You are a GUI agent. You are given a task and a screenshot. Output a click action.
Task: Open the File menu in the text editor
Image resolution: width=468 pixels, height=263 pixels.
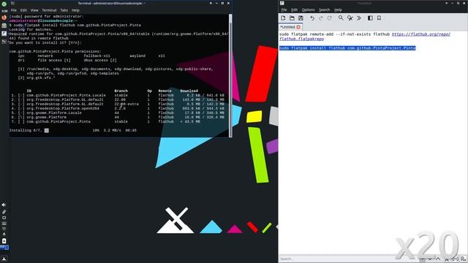(x=284, y=9)
